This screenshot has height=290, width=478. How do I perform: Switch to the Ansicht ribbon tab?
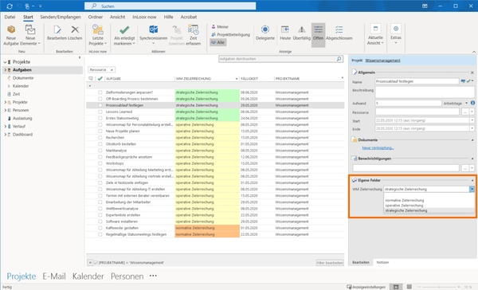point(117,17)
